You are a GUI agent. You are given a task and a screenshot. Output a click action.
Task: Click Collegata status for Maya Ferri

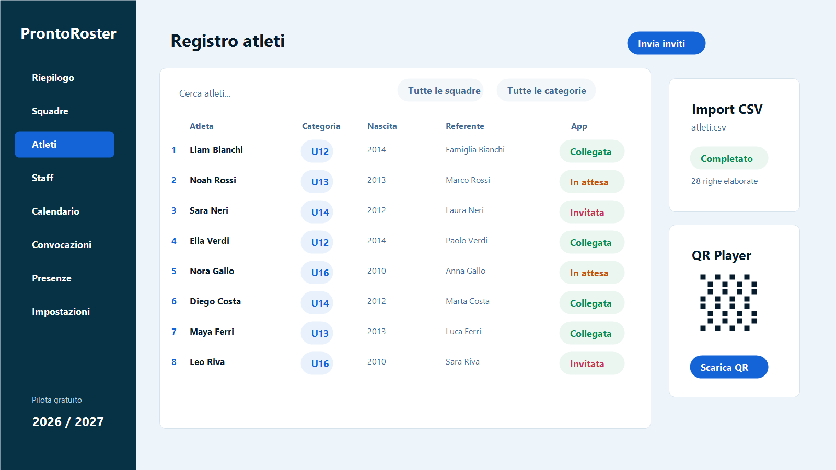coord(591,333)
